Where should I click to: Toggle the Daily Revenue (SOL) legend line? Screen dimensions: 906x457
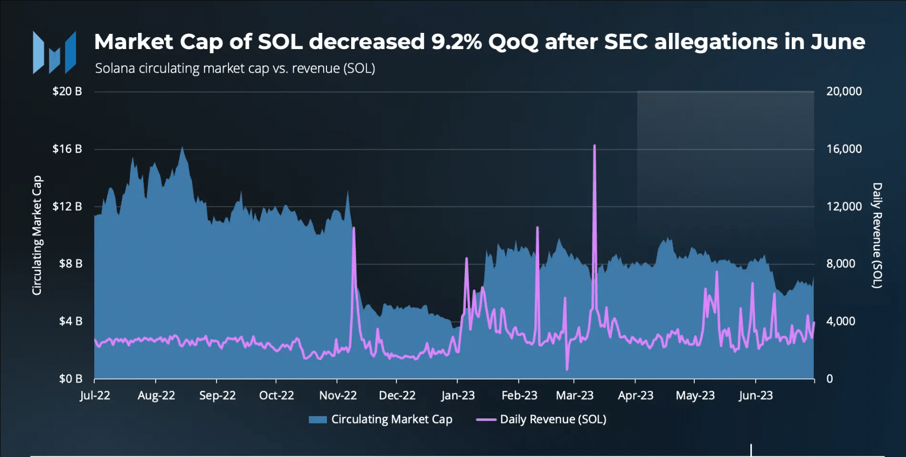(x=486, y=419)
